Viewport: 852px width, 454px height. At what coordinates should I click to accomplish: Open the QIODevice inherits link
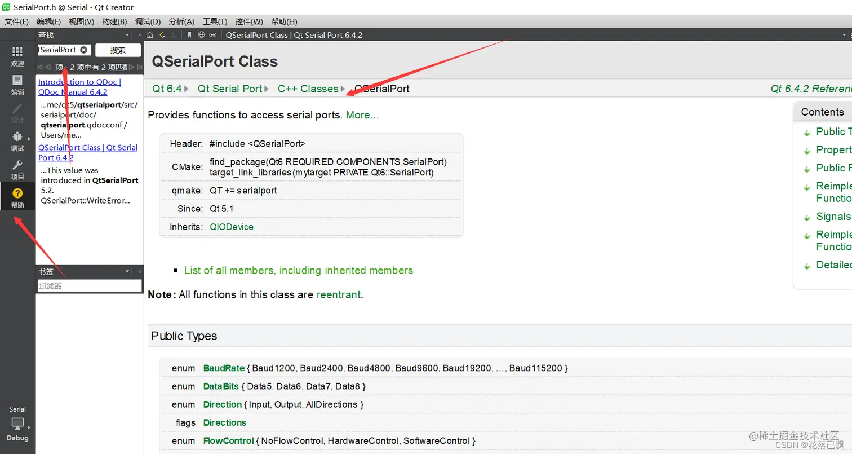point(232,227)
